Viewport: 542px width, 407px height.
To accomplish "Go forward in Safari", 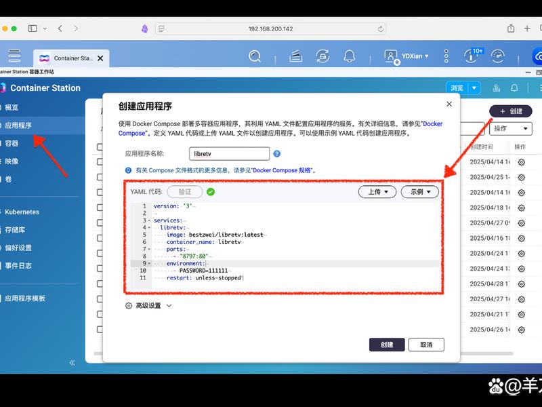I will (x=76, y=28).
